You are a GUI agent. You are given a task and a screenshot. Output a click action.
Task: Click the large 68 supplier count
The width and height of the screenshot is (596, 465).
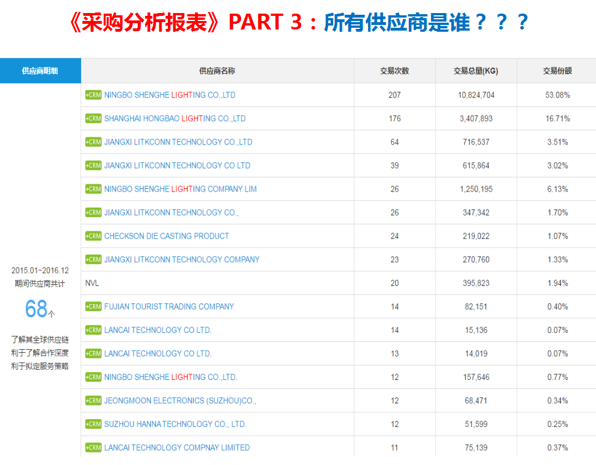click(x=36, y=309)
